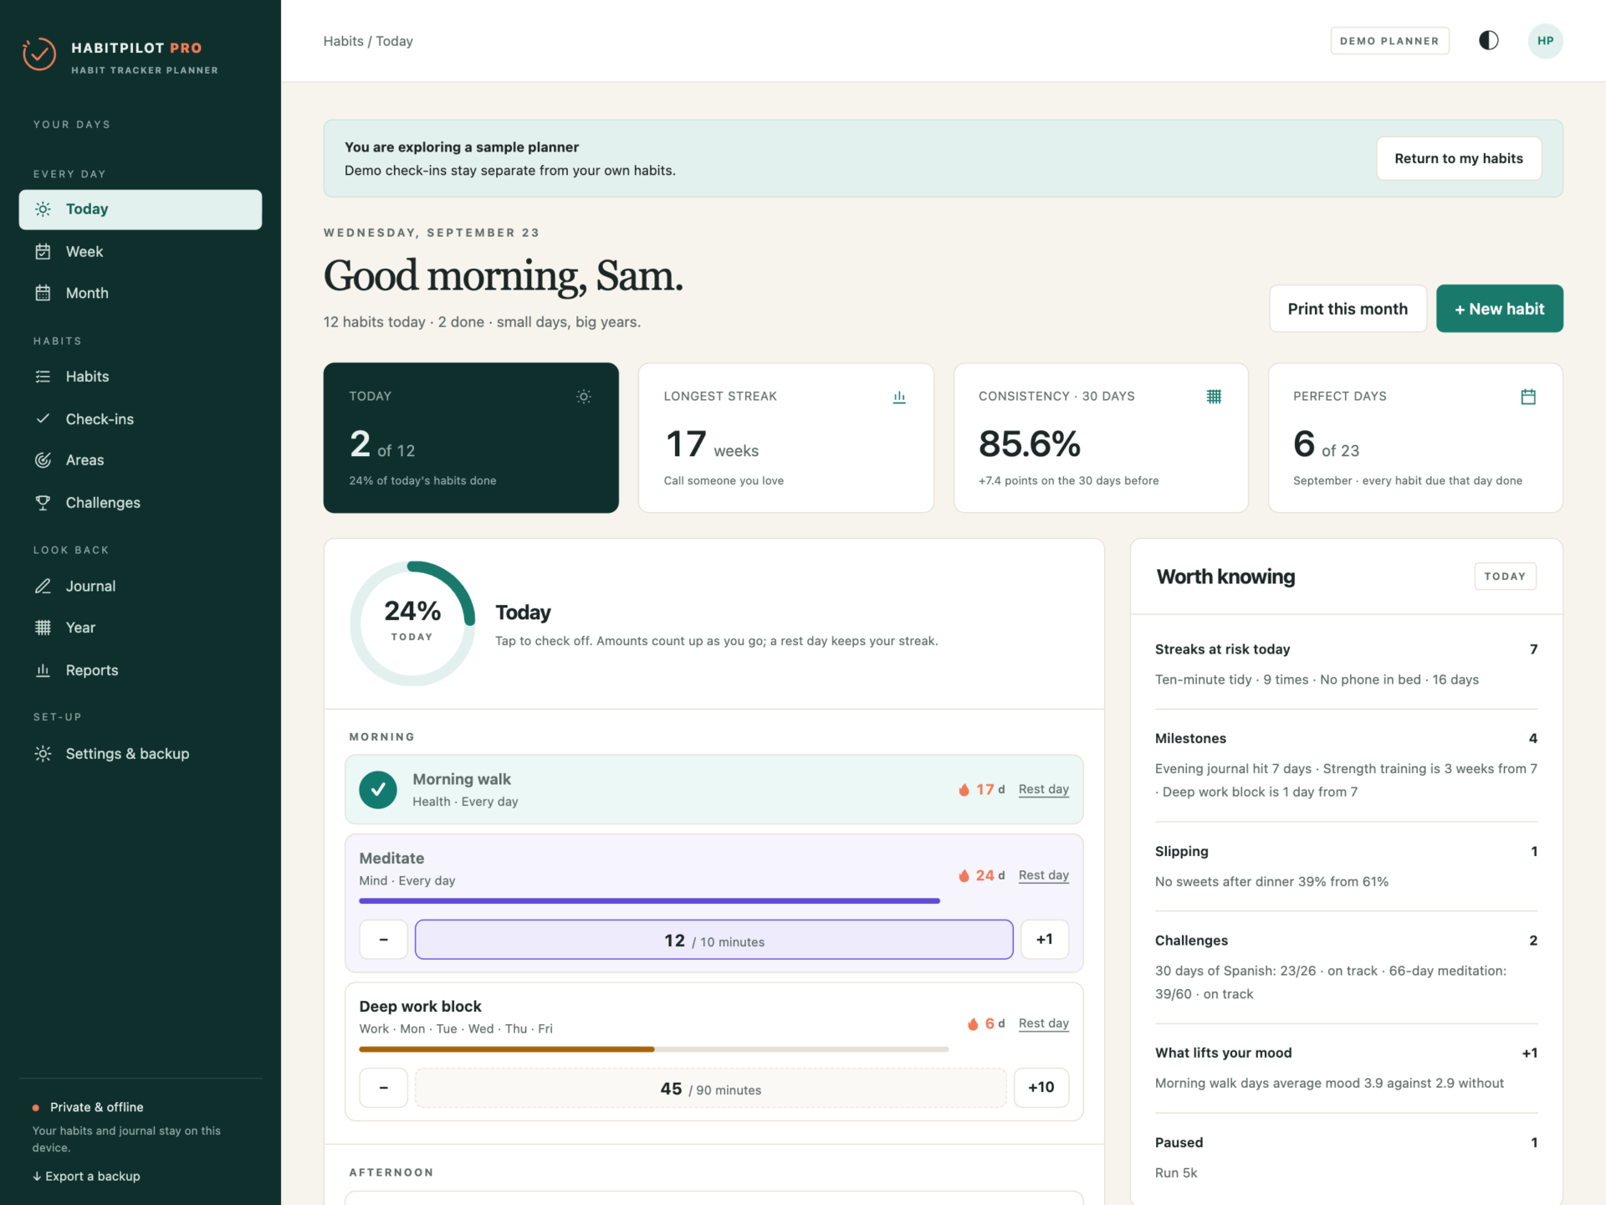Image resolution: width=1606 pixels, height=1205 pixels.
Task: Open the HP profile avatar
Action: tap(1545, 41)
